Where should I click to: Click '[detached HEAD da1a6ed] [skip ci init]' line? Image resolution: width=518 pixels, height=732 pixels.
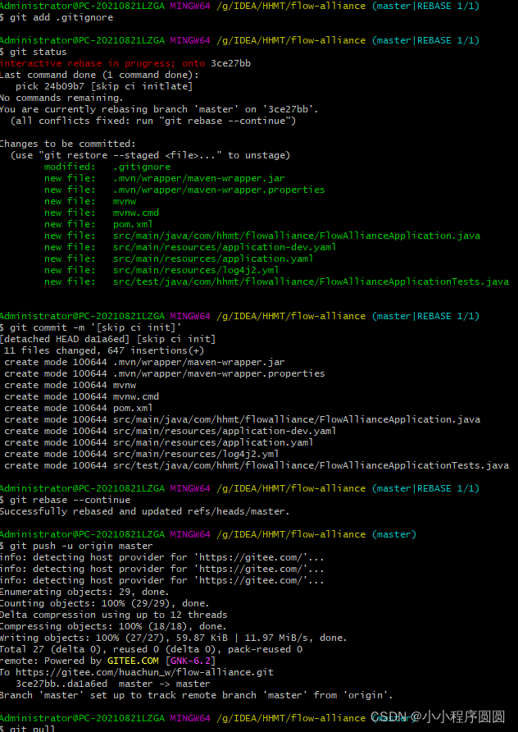107,339
